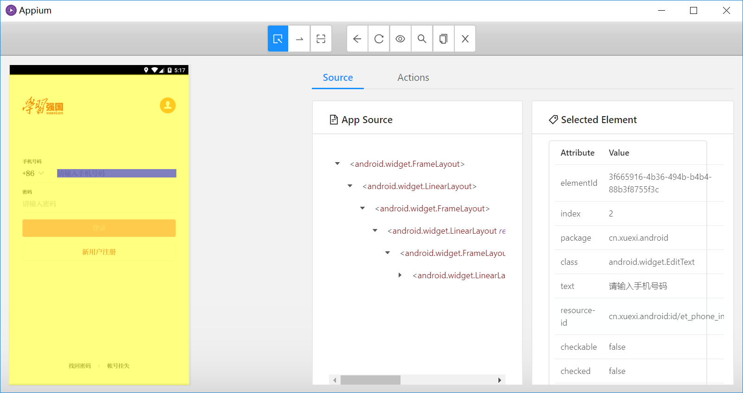Collapse the deepest FrameLayout tree node
The width and height of the screenshot is (743, 393).
pyautogui.click(x=388, y=253)
